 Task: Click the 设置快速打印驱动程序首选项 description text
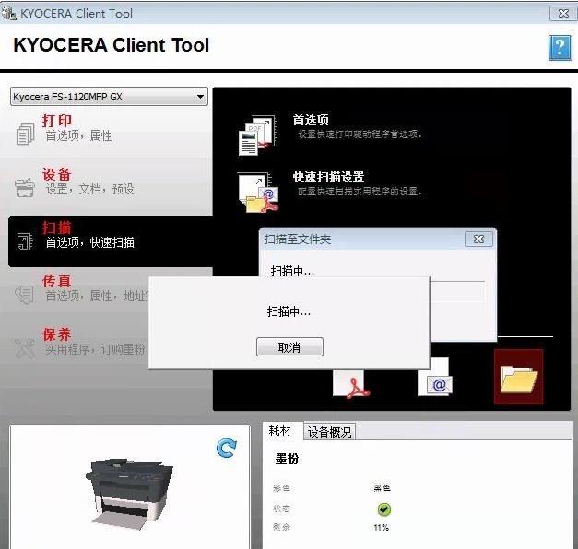point(360,134)
